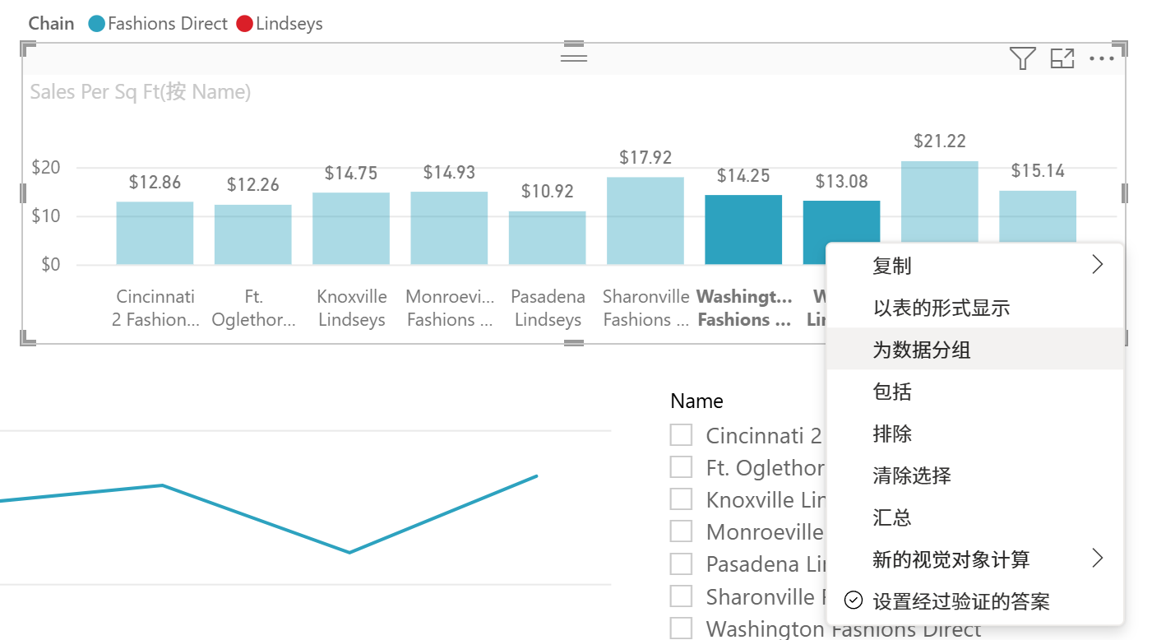Select 包括 from the context menu
Screen dimensions: 1152x640
tap(974, 391)
